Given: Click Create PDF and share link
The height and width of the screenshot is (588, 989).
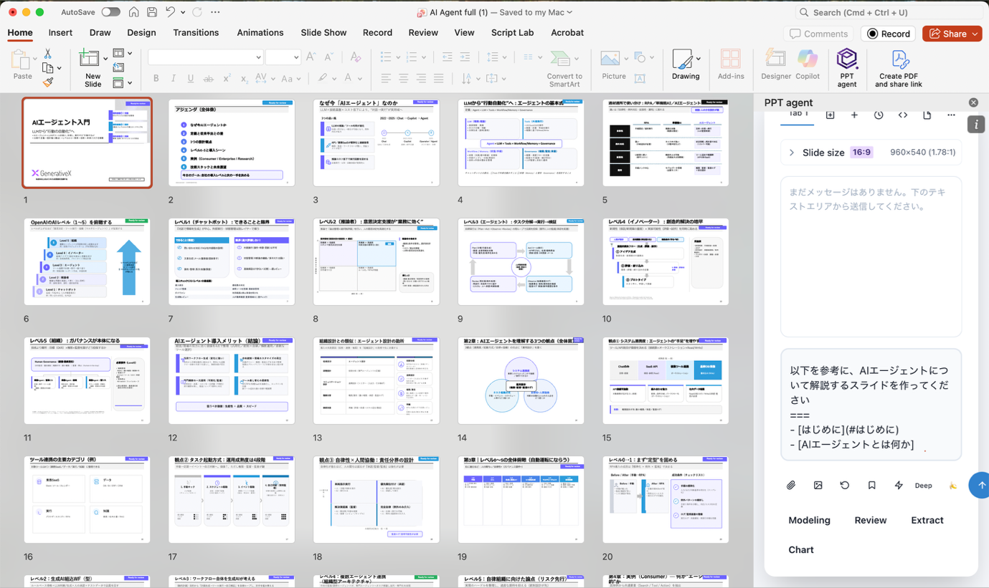Looking at the screenshot, I should tap(899, 68).
